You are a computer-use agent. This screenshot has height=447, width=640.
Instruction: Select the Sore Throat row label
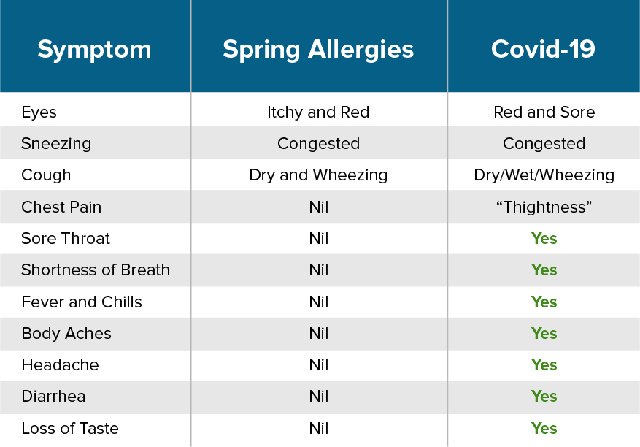coord(66,239)
